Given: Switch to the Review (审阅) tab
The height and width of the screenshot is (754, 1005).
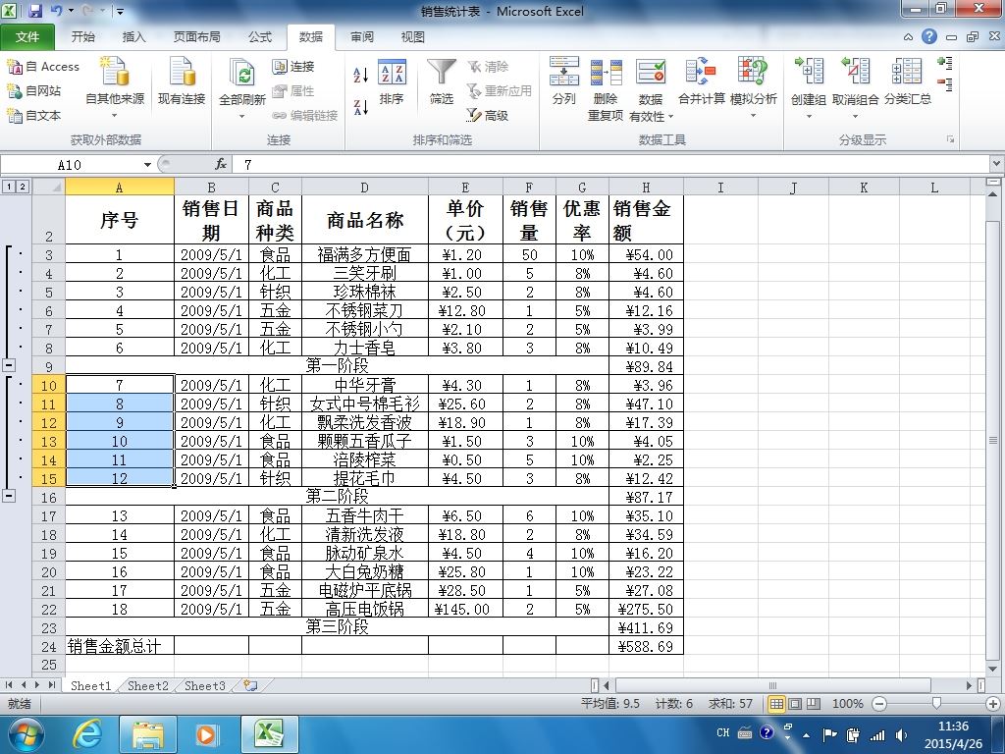Looking at the screenshot, I should point(361,37).
